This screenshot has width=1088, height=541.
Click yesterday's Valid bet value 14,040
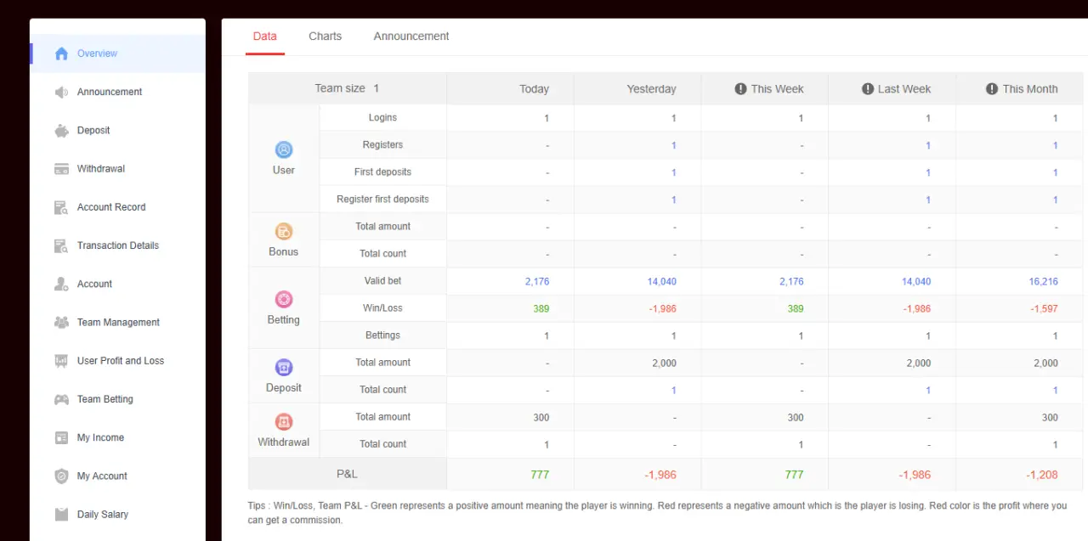(662, 281)
